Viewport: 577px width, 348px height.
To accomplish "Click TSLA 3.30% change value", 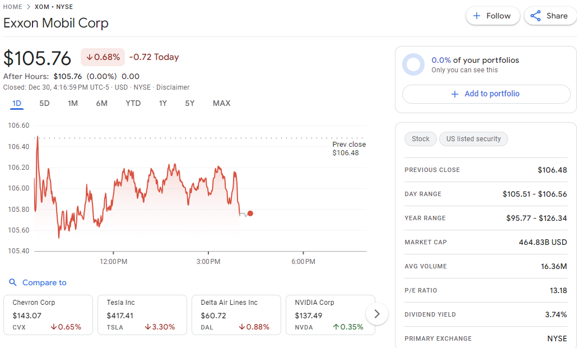I will [160, 327].
